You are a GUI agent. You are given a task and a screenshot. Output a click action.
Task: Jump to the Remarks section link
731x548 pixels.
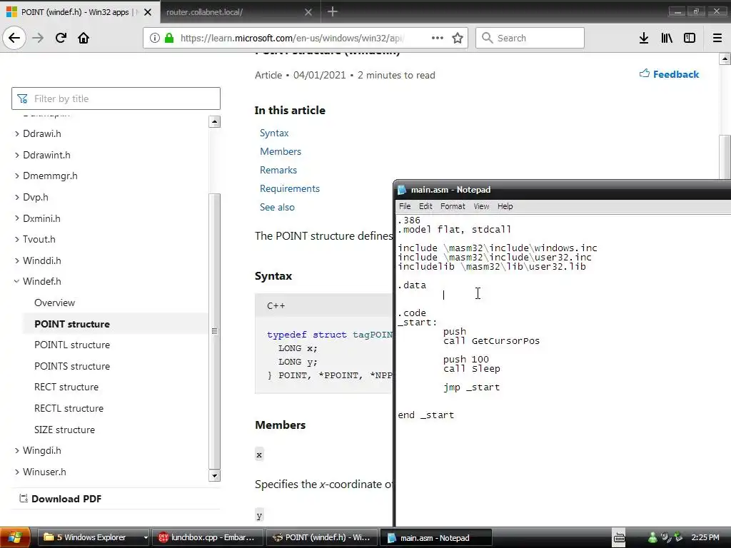pyautogui.click(x=278, y=170)
